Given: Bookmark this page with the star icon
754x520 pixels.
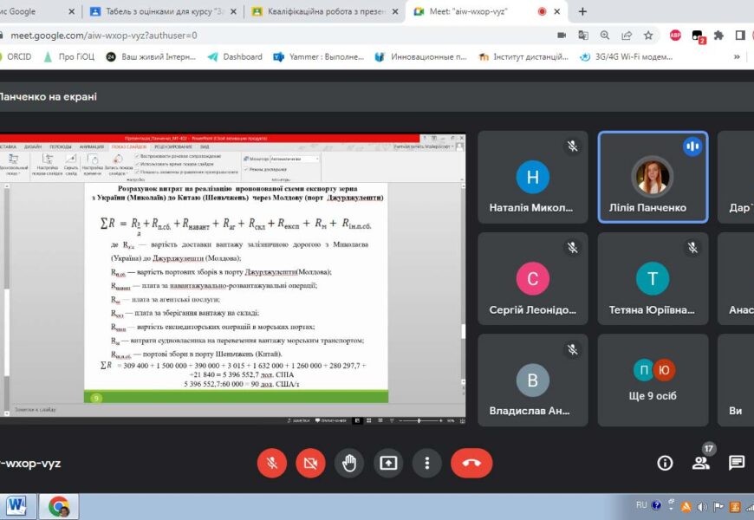Looking at the screenshot, I should (648, 36).
